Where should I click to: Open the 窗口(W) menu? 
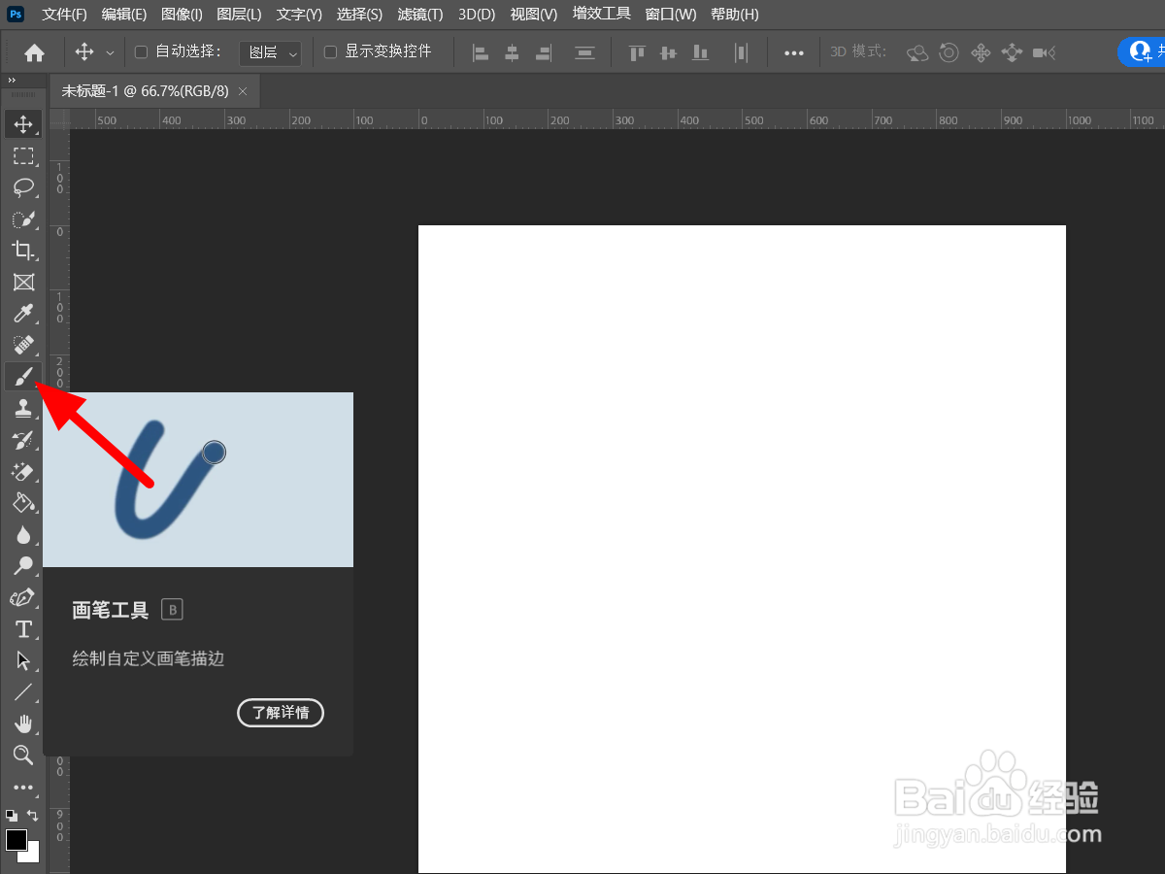click(671, 15)
